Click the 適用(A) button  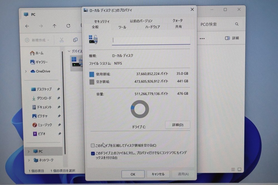point(183,174)
